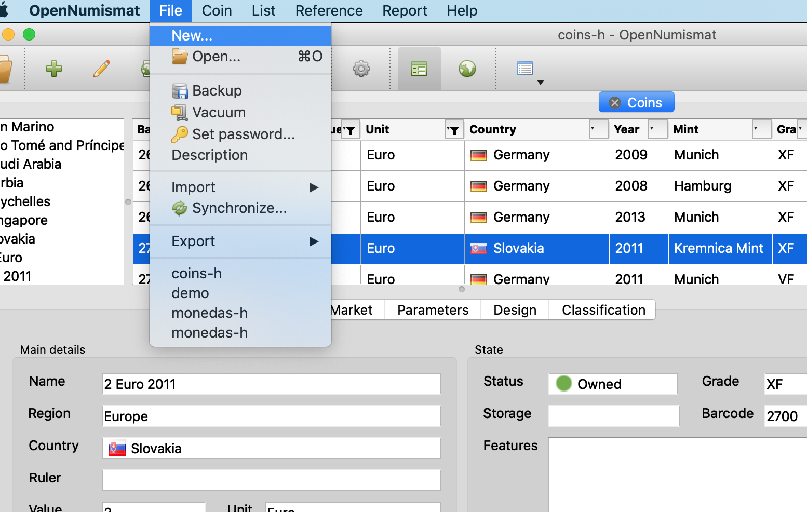Click the Region field showing Europe

click(x=272, y=416)
